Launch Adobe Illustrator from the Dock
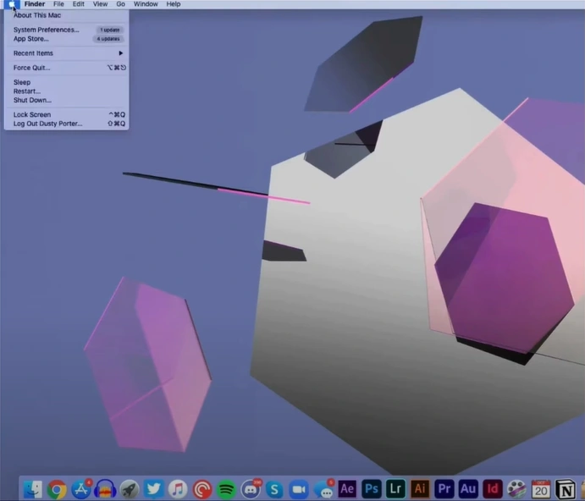This screenshot has height=501, width=585. point(420,488)
